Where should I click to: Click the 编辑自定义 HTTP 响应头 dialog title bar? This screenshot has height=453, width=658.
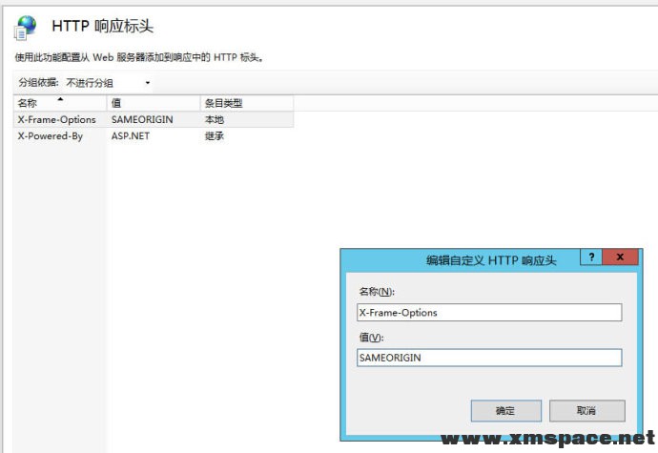click(458, 259)
